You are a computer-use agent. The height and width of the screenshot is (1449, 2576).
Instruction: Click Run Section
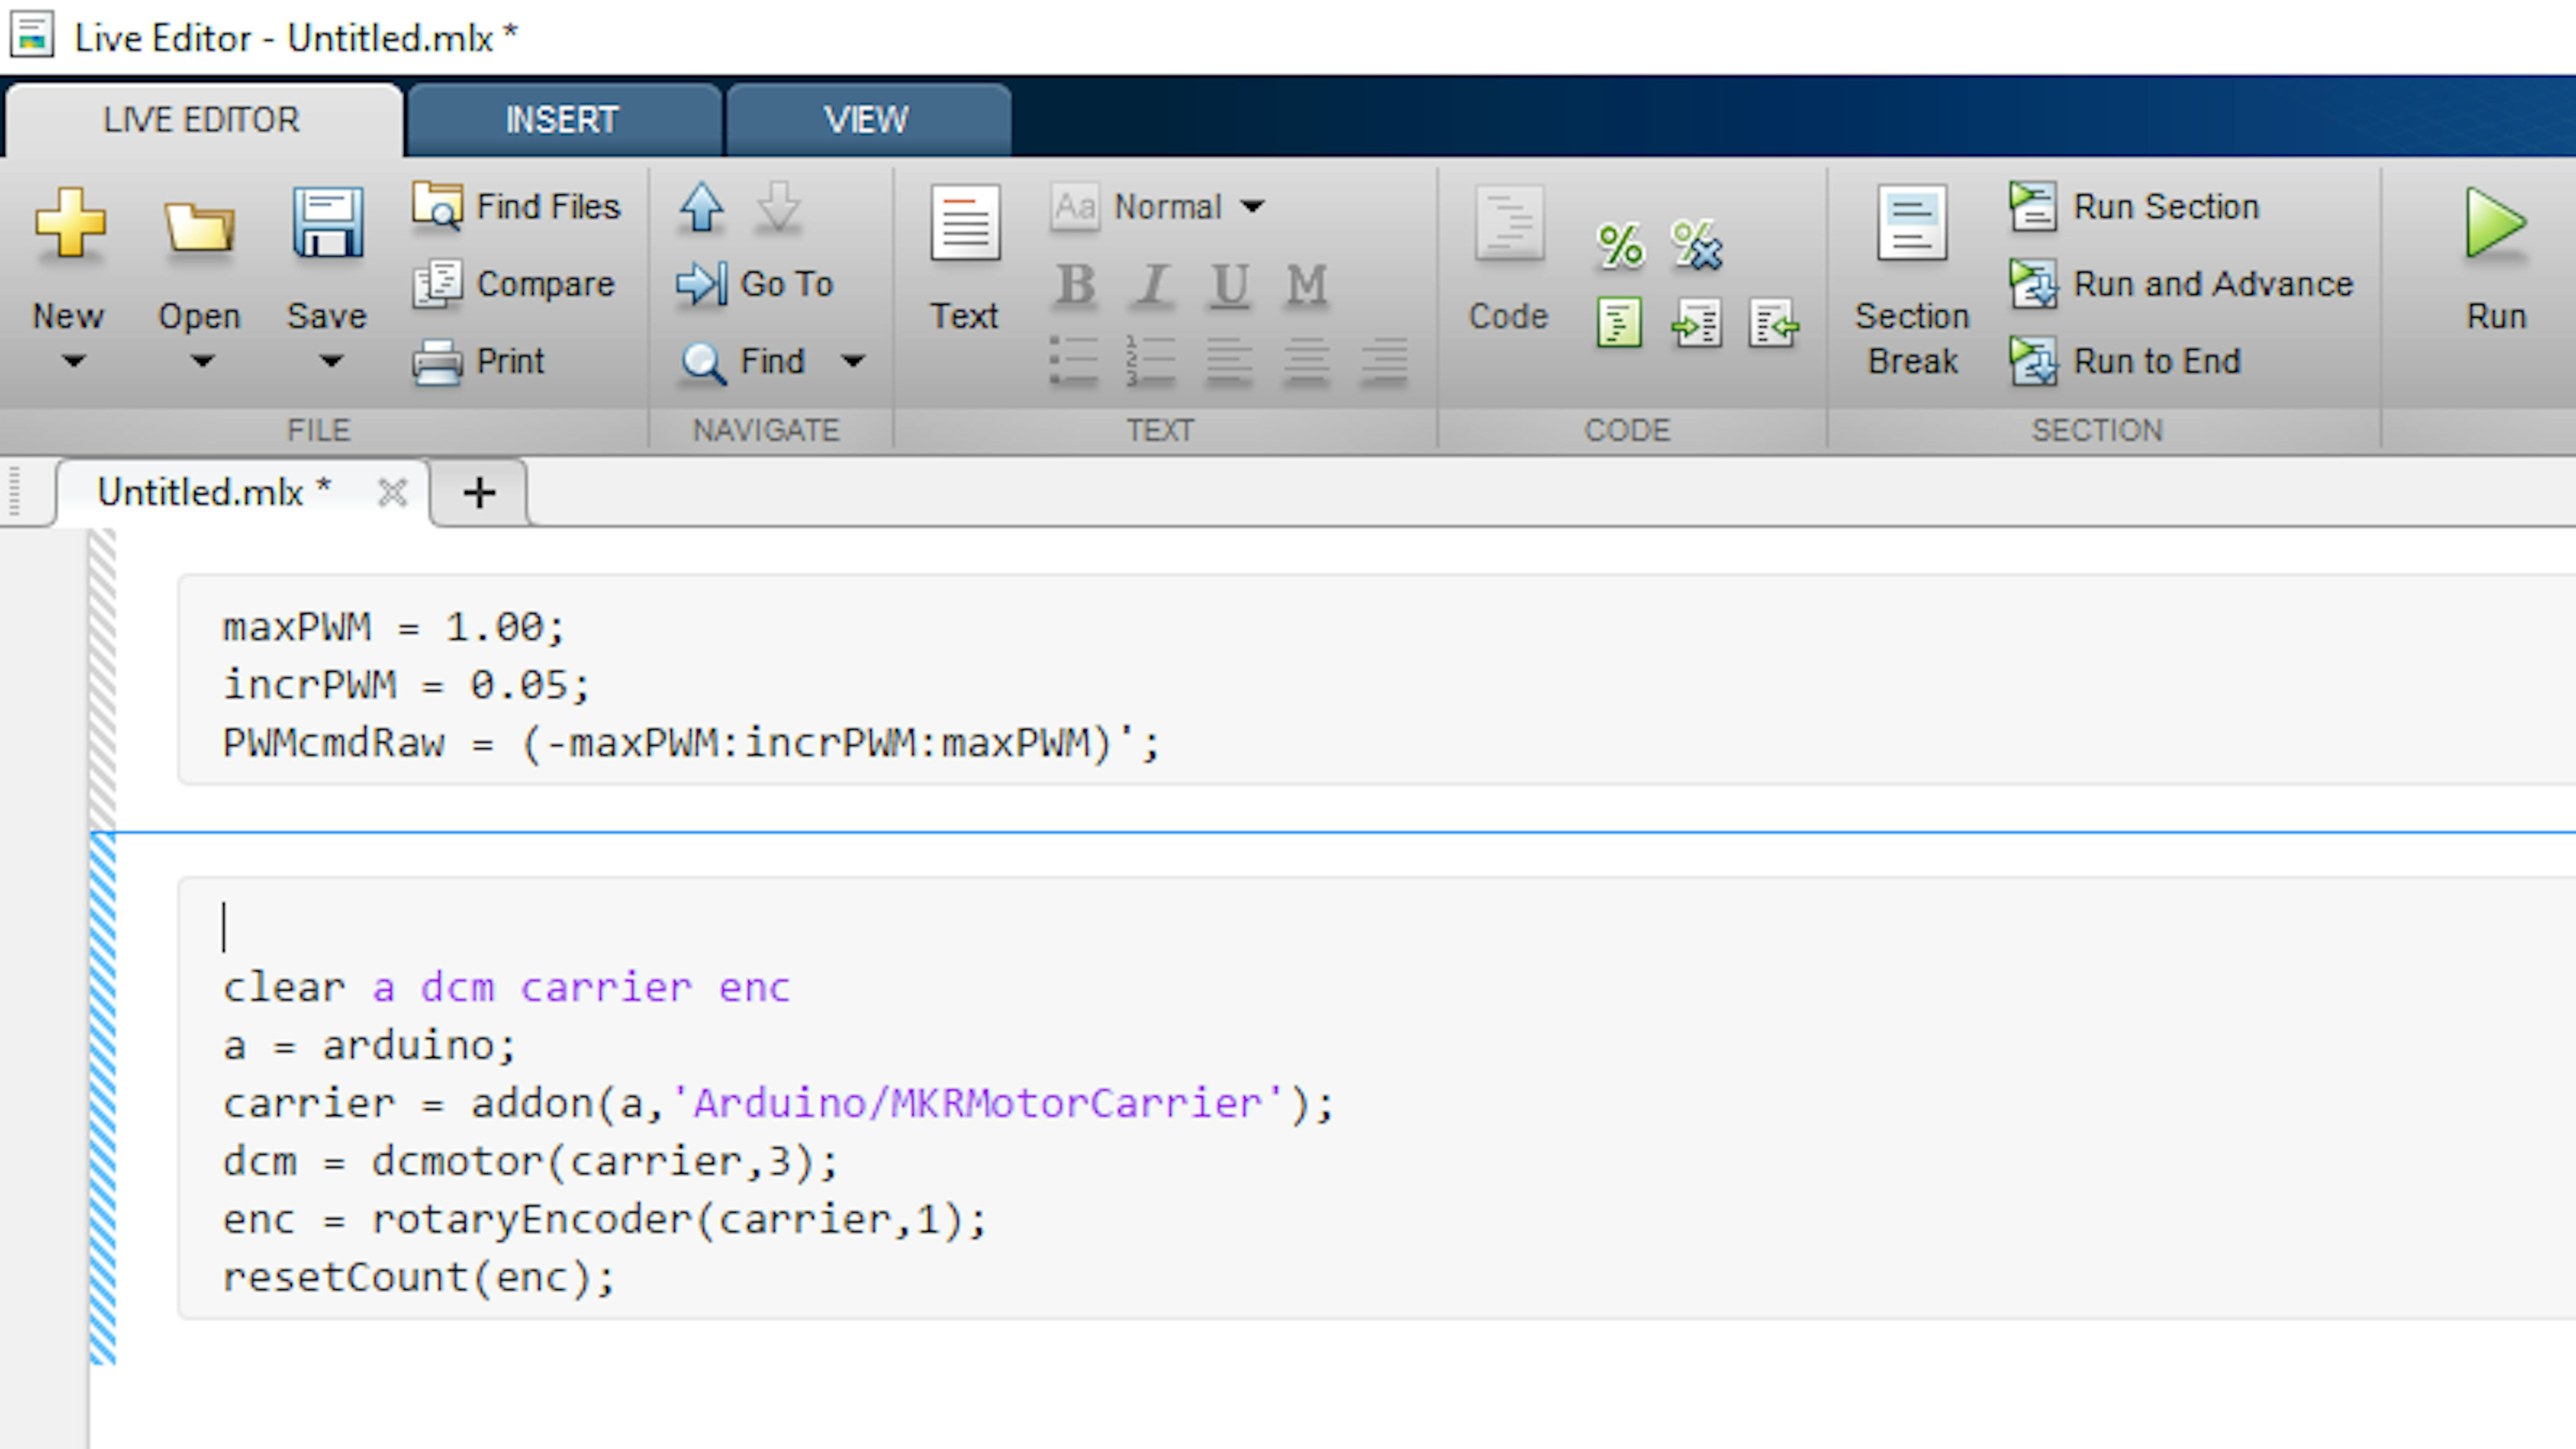click(2134, 206)
